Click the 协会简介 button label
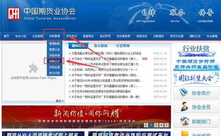The height and width of the screenshot is (136, 221). pos(201,93)
